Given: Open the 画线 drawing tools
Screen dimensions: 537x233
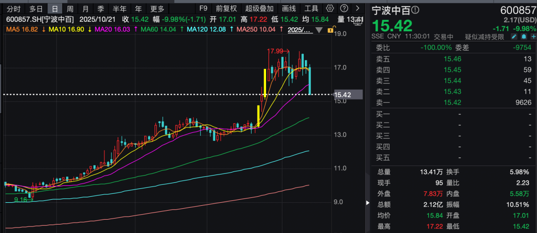Looking at the screenshot, I should [x=289, y=8].
